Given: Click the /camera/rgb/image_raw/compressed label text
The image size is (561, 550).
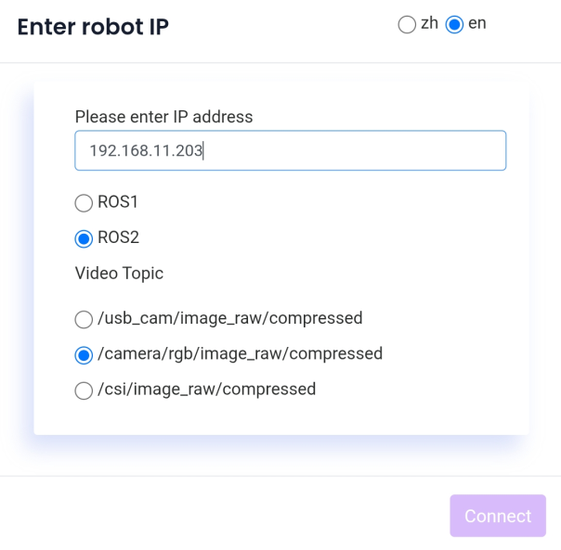Looking at the screenshot, I should tap(240, 353).
